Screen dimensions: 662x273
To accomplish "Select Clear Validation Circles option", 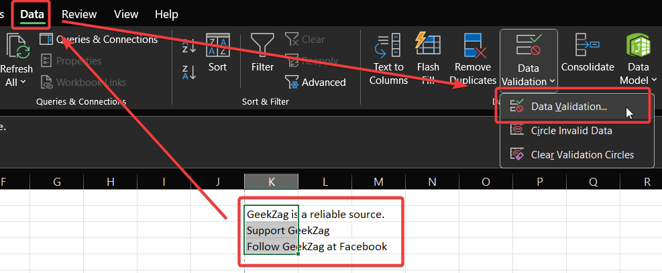I will [582, 154].
